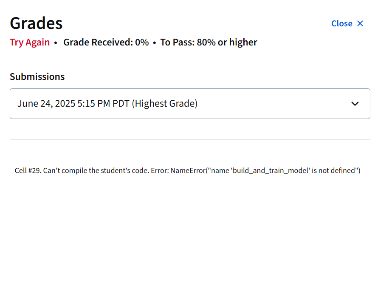Click the 0% grade value
389x306 pixels.
[x=142, y=42]
